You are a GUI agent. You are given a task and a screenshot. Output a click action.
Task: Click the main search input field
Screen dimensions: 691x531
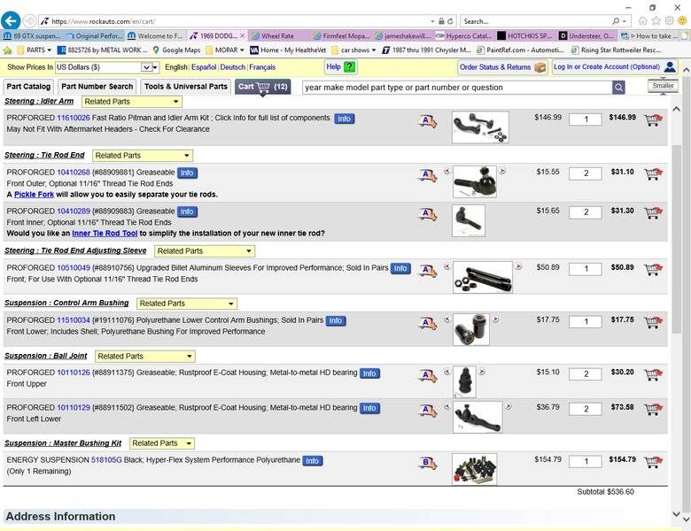click(x=457, y=88)
